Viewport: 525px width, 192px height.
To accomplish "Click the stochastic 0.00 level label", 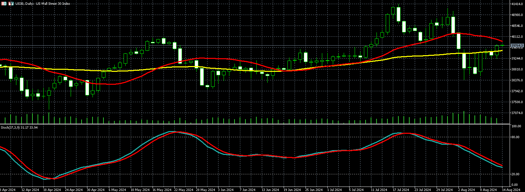I will click(515, 185).
